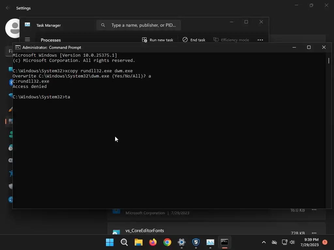Click the Task Manager app icon
This screenshot has height=250, width=334.
pyautogui.click(x=27, y=25)
